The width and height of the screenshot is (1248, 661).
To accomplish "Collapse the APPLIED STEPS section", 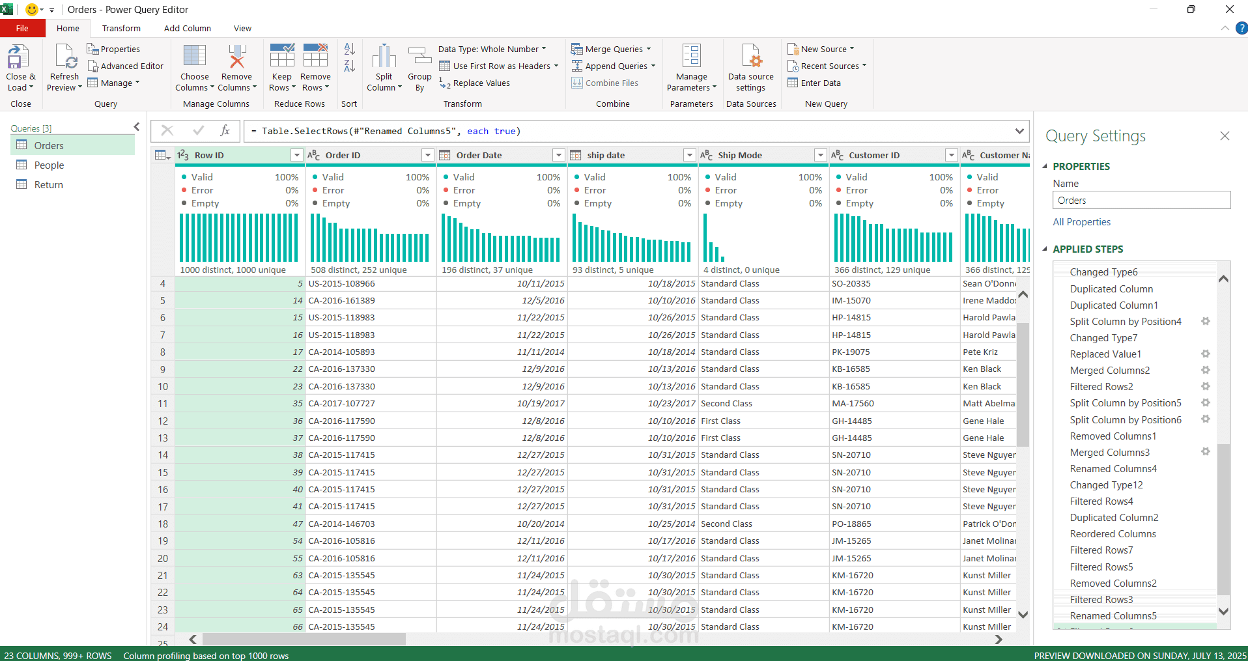I will tap(1045, 249).
